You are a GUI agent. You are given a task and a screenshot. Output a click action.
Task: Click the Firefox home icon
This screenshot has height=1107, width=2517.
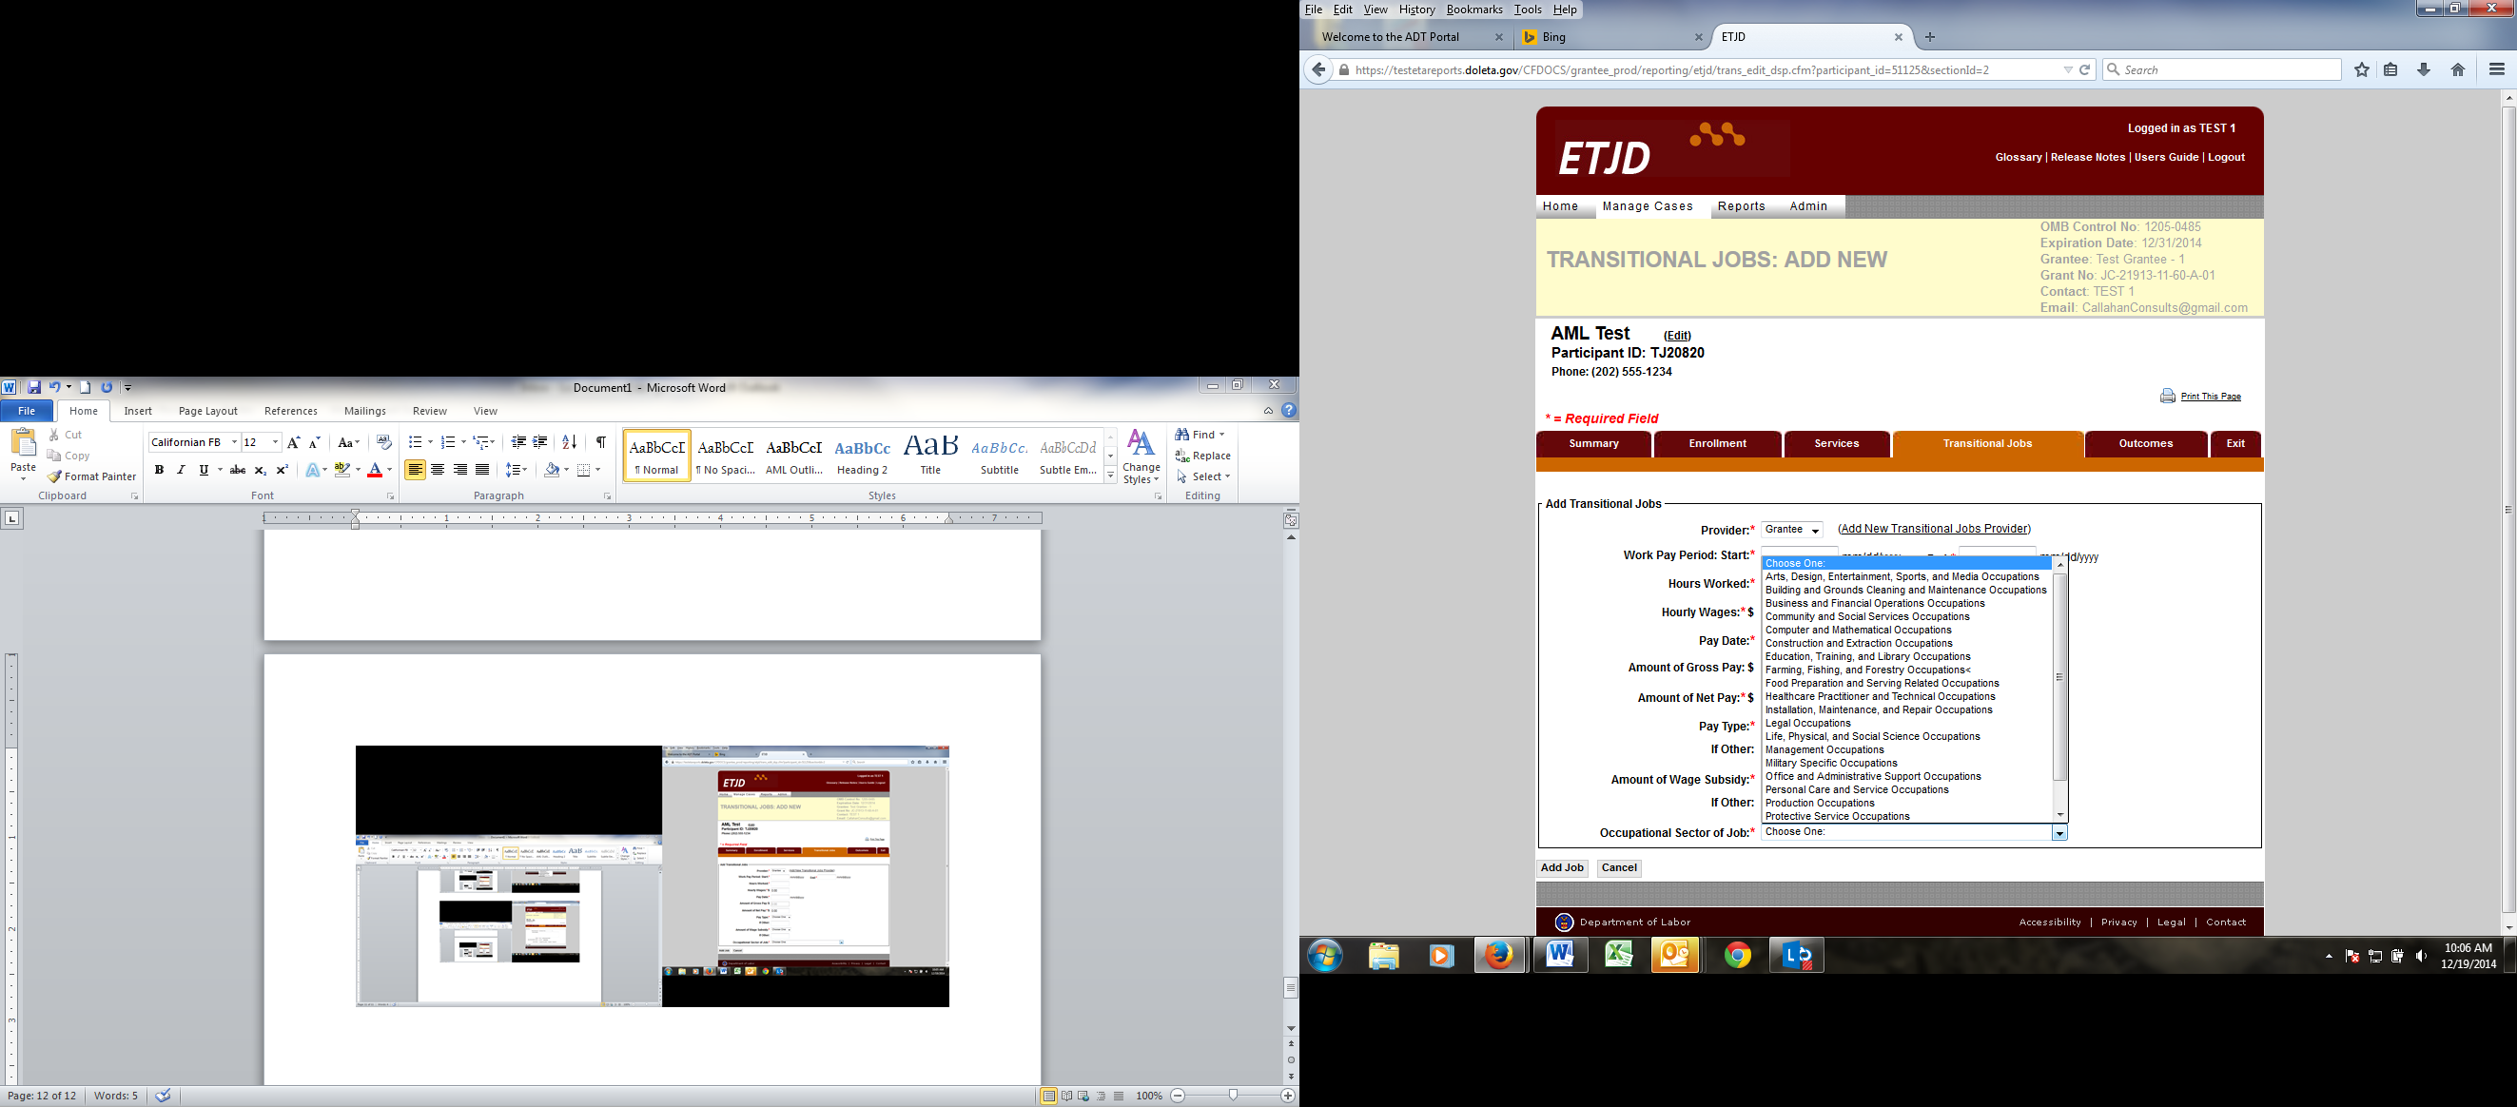(x=2457, y=70)
